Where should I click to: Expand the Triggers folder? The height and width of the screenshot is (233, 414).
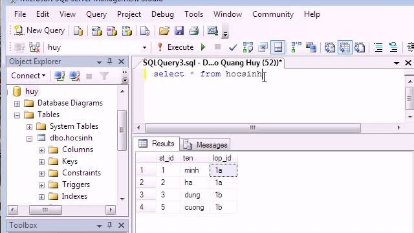click(41, 185)
